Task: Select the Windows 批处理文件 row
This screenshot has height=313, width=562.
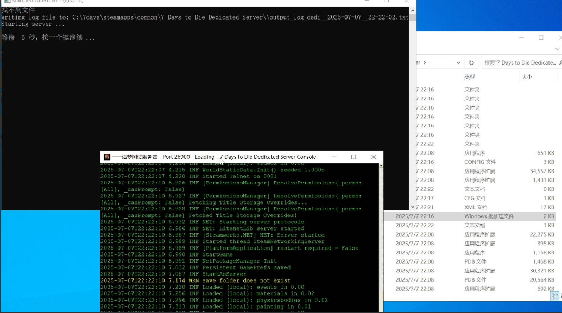Action: pos(471,216)
